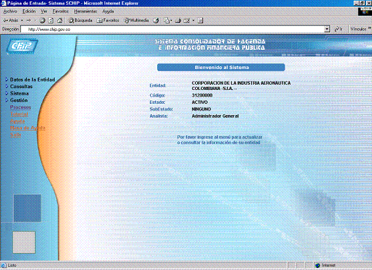
Task: Click the Discuss toolbar icon
Action: (x=200, y=20)
